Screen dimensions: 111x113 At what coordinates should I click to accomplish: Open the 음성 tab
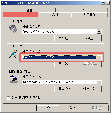click(x=55, y=15)
